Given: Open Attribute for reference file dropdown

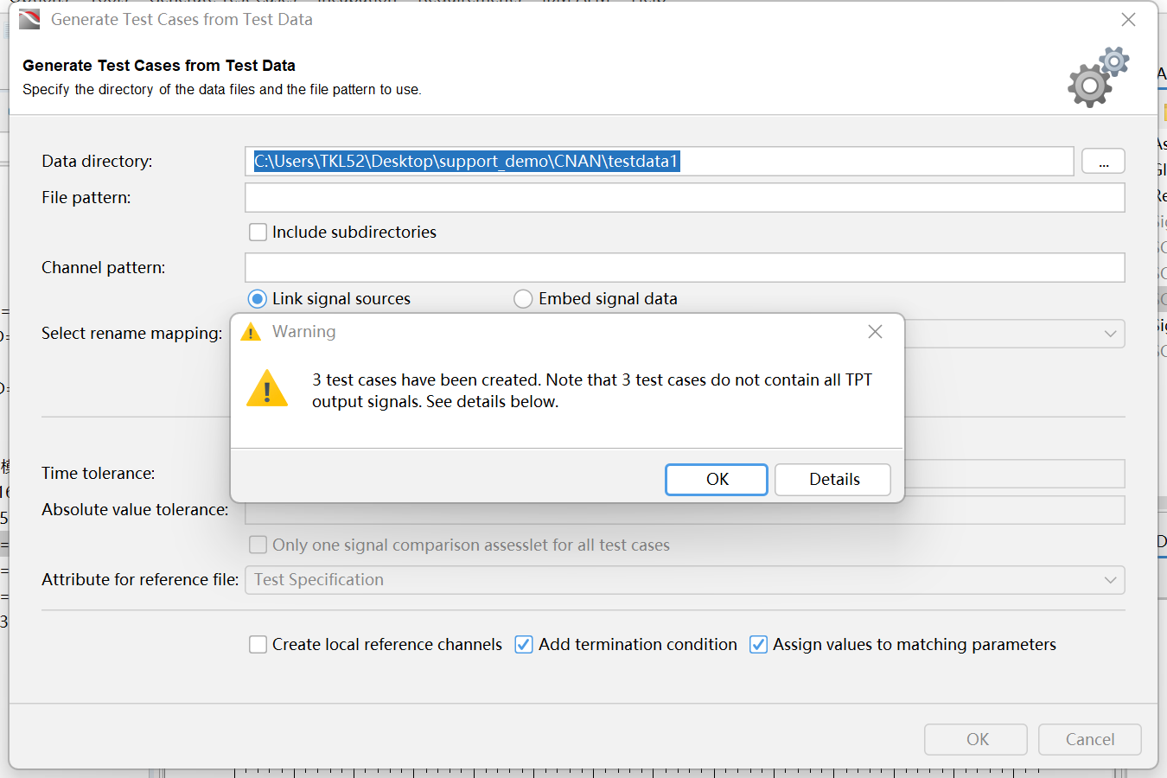Looking at the screenshot, I should (685, 580).
